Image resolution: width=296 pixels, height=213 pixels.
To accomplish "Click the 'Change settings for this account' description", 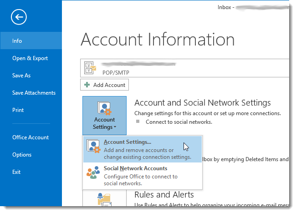I will pos(208,113).
